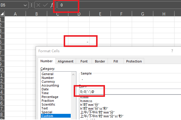Choose 上午/下午h"时"mm"分"ss"秒" format type
This screenshot has width=181, height=120.
tap(102, 116)
